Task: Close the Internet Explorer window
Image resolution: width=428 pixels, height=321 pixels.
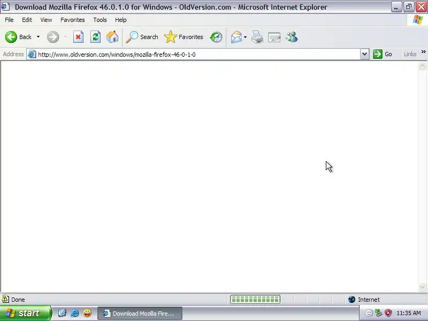Action: coord(421,7)
